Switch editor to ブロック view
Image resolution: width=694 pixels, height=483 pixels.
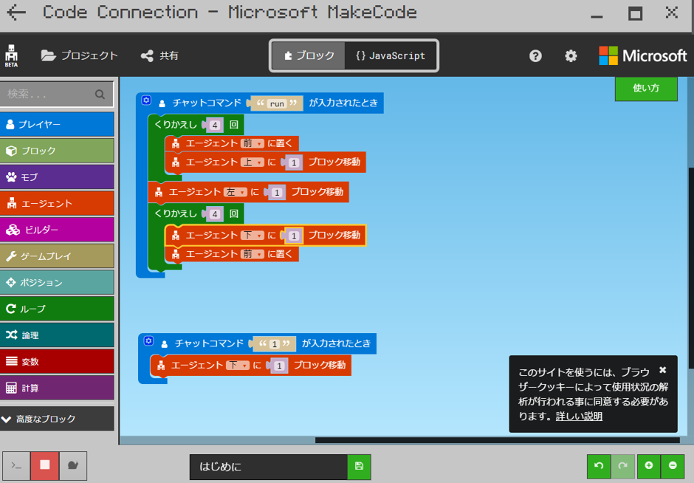pos(309,55)
